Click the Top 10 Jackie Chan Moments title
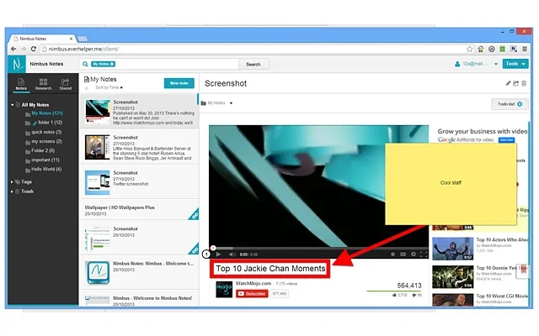 click(270, 269)
